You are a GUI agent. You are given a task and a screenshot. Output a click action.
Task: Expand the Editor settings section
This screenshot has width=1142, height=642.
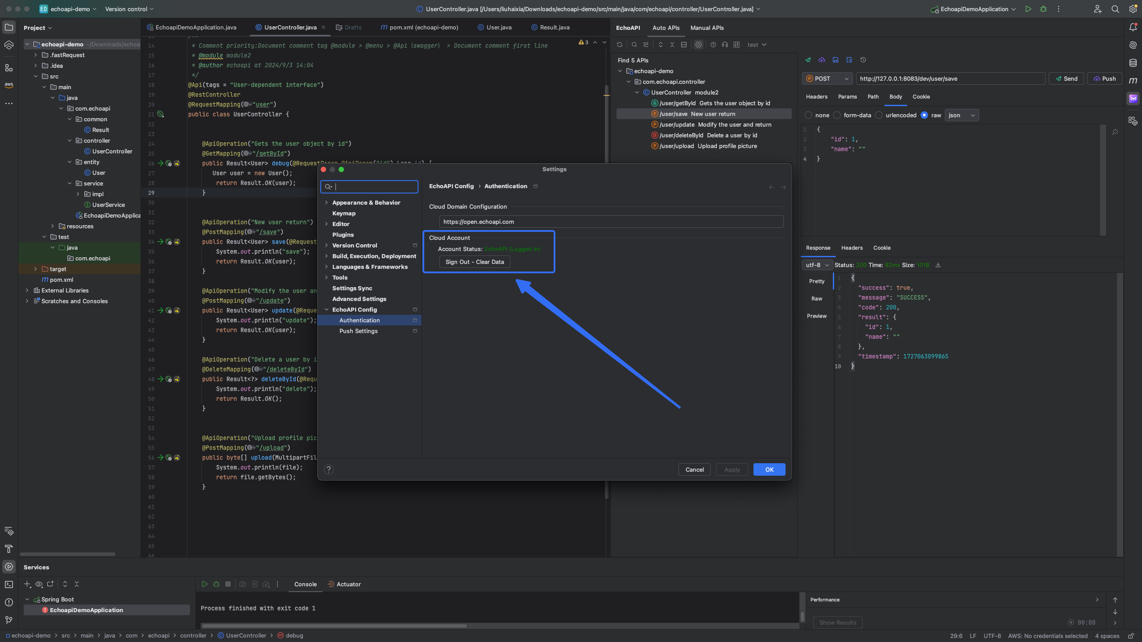327,224
